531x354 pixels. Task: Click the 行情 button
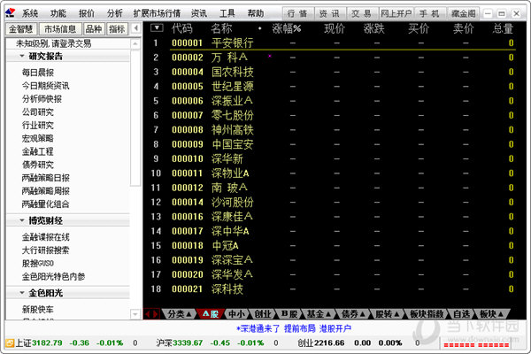pyautogui.click(x=298, y=13)
